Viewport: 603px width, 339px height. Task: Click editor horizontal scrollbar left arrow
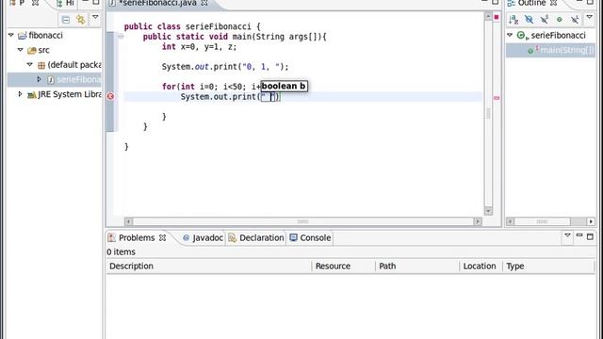(128, 221)
